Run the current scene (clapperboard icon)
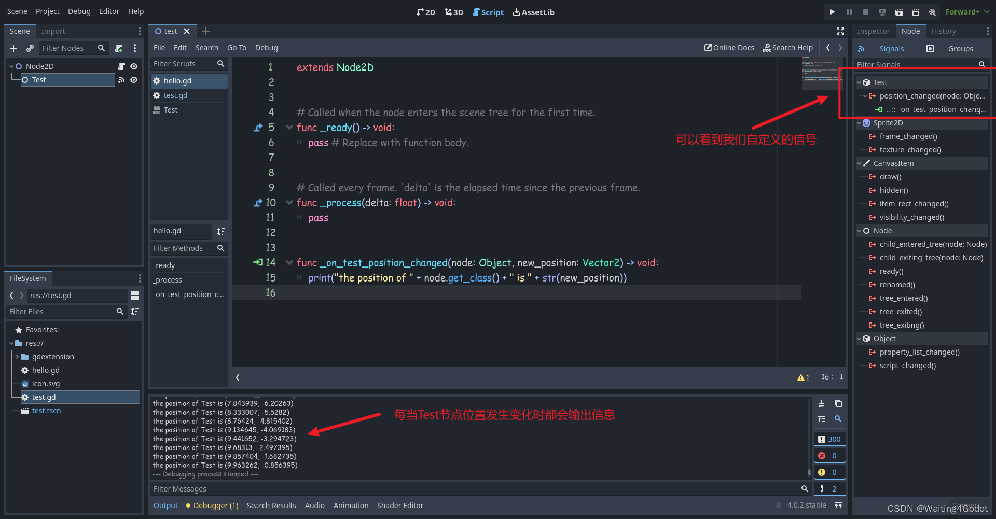Image resolution: width=996 pixels, height=519 pixels. (899, 11)
